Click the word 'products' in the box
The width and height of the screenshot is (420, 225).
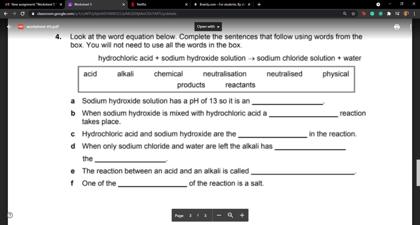pos(191,85)
